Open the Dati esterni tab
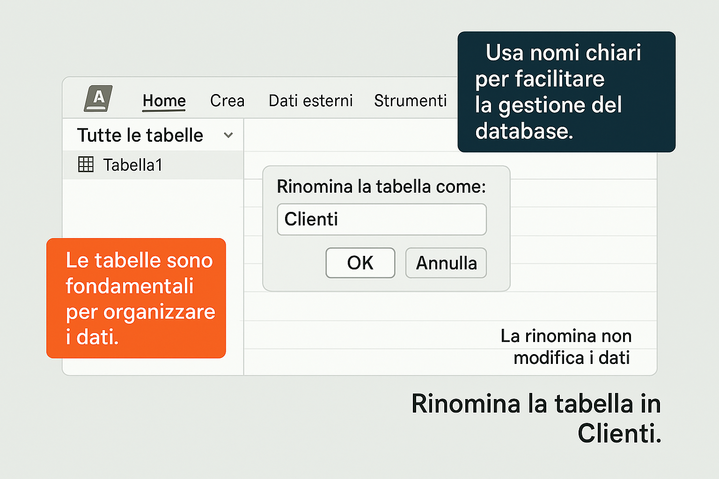 (310, 101)
